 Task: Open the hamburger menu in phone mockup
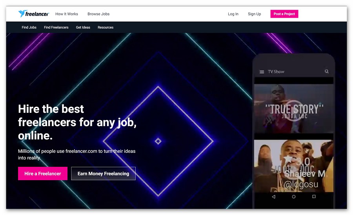[262, 72]
